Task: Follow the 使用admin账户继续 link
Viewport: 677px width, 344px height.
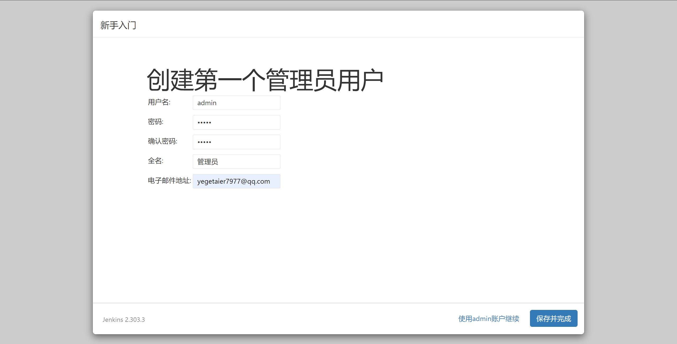Action: [x=488, y=319]
